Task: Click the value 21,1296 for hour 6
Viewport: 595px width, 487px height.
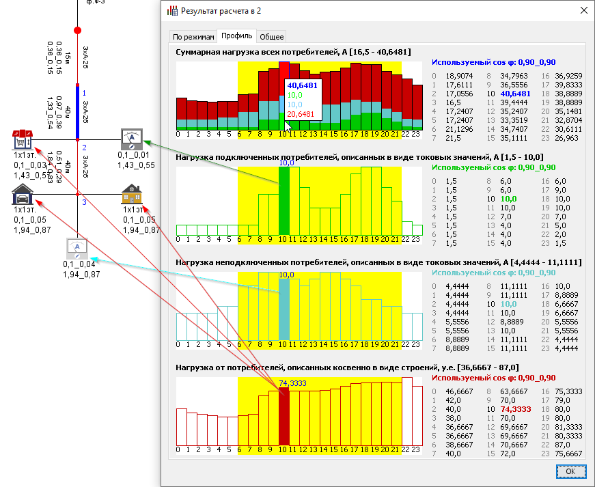Action: point(459,129)
